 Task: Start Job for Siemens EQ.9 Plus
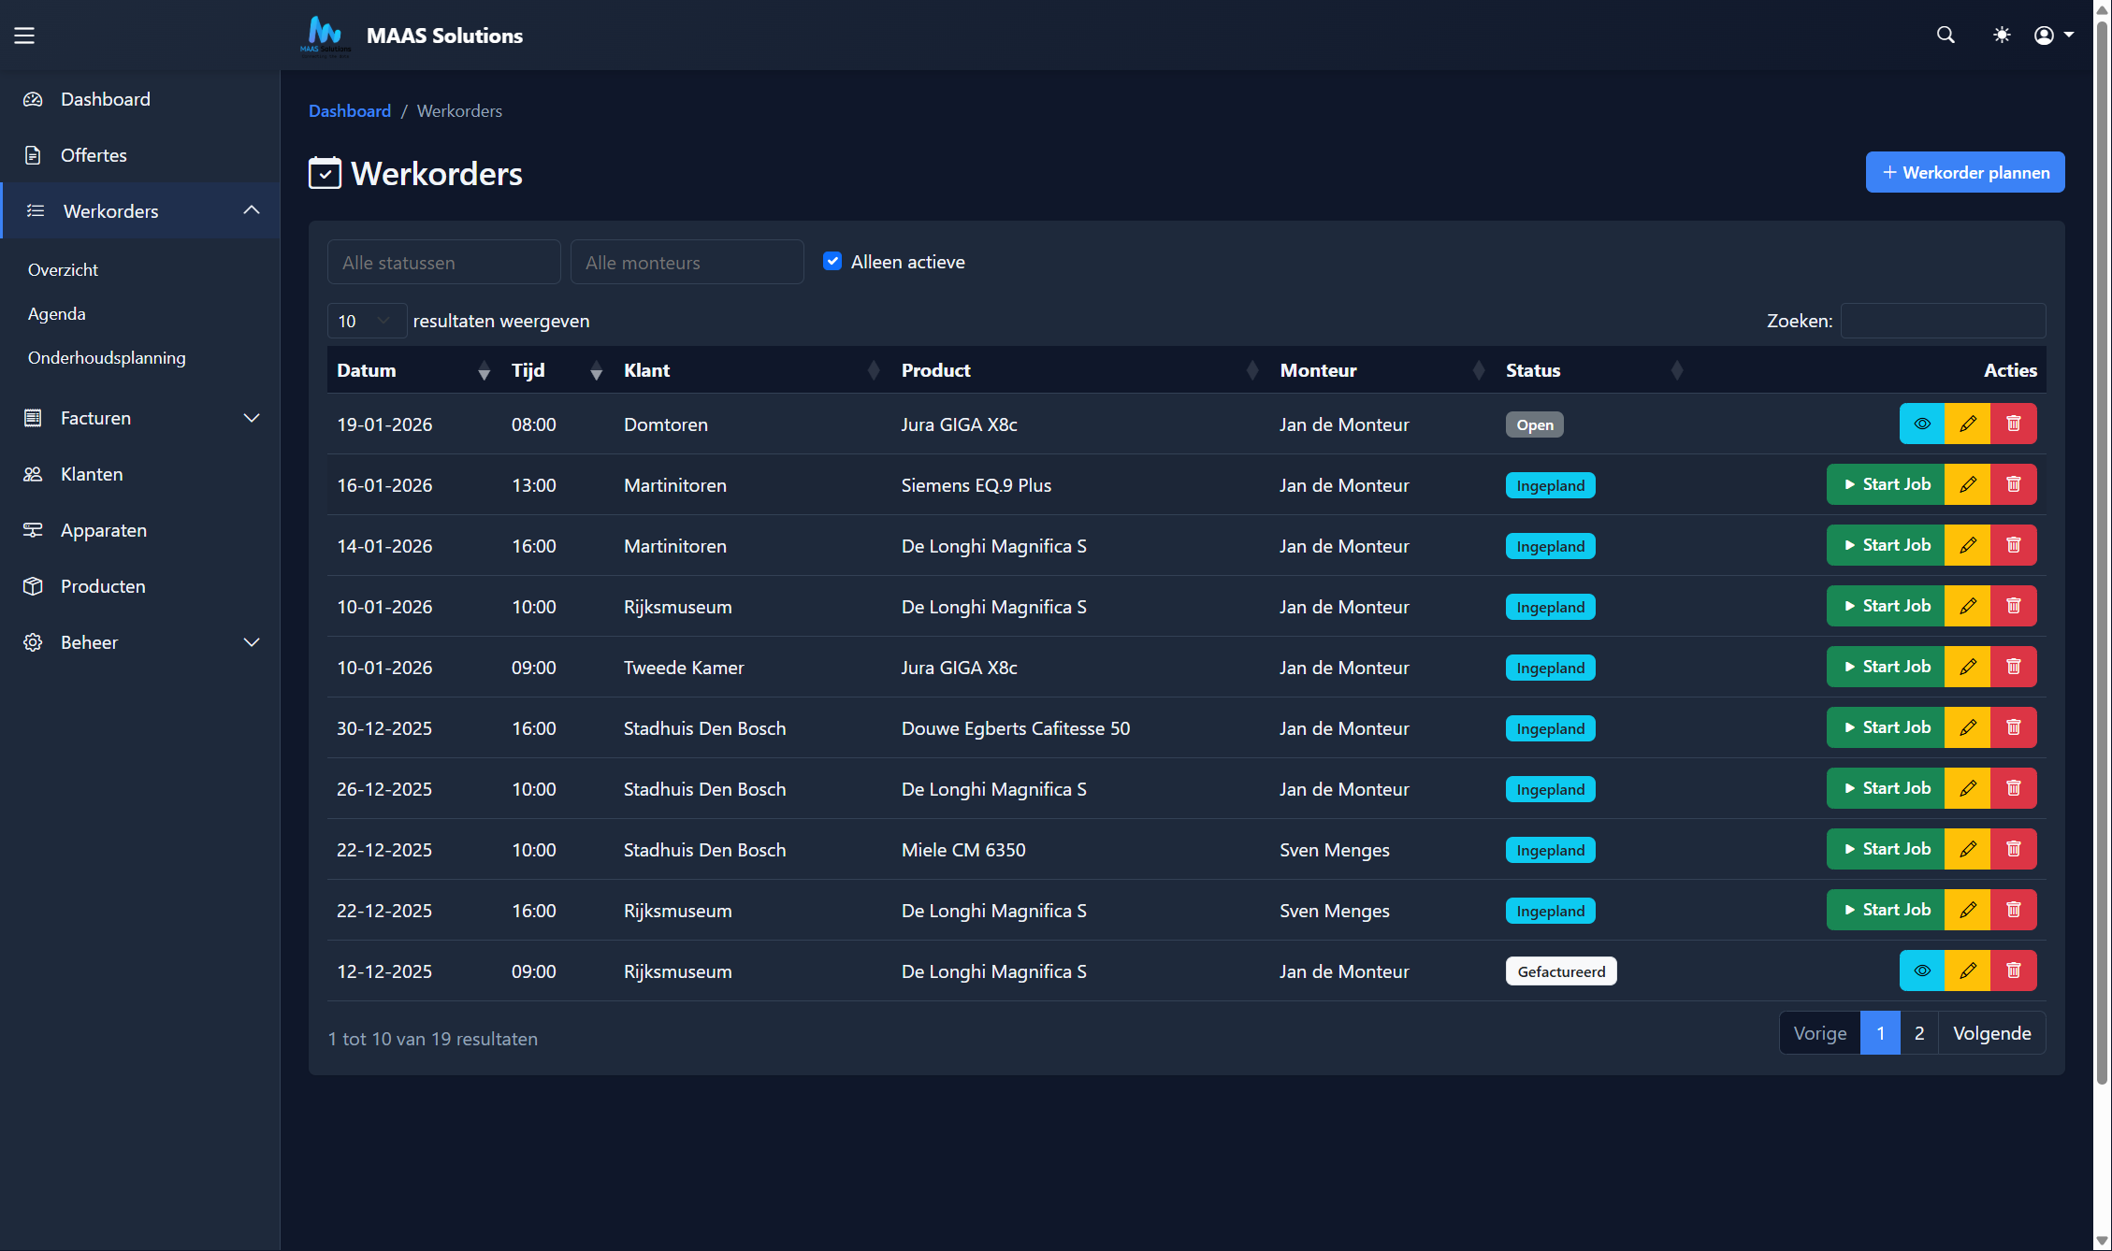click(x=1885, y=485)
